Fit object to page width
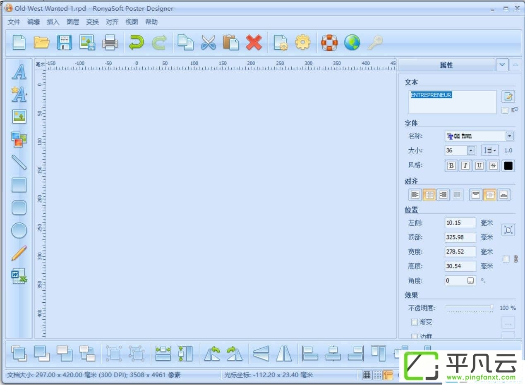The width and height of the screenshot is (525, 385). tap(163, 353)
